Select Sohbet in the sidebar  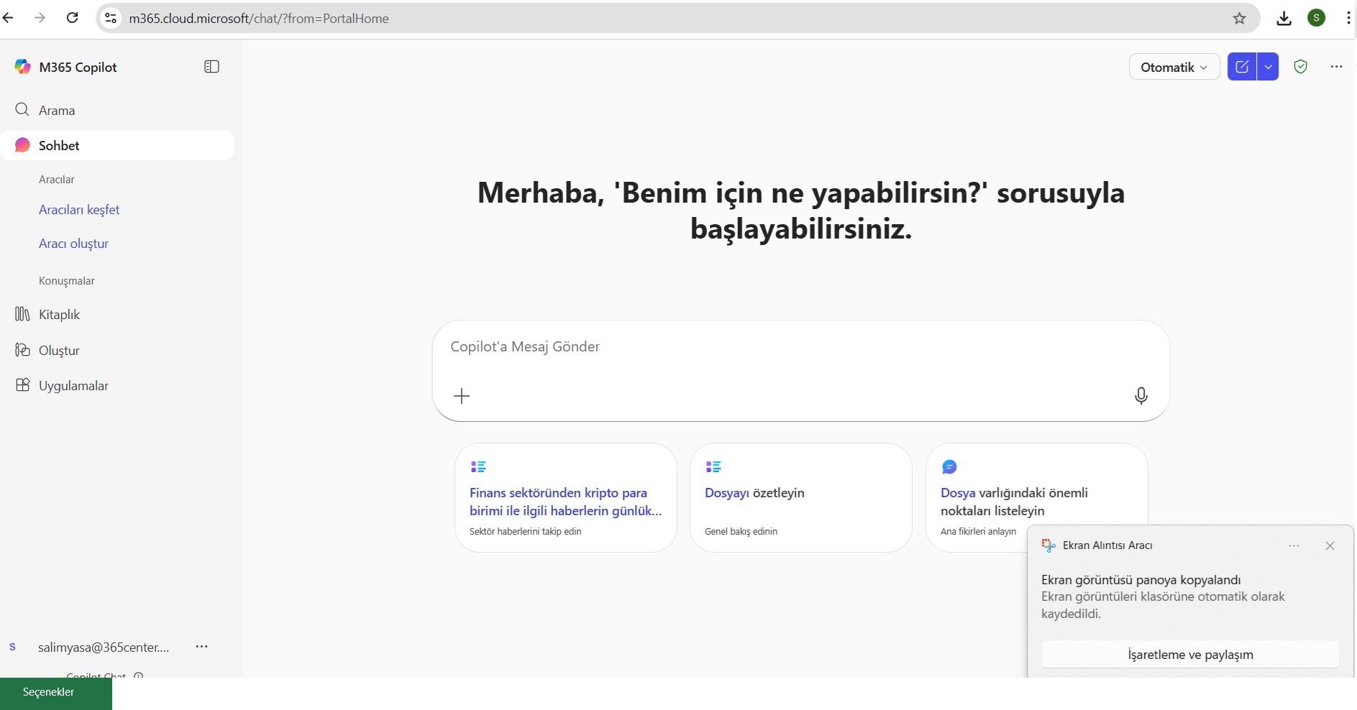pos(117,145)
